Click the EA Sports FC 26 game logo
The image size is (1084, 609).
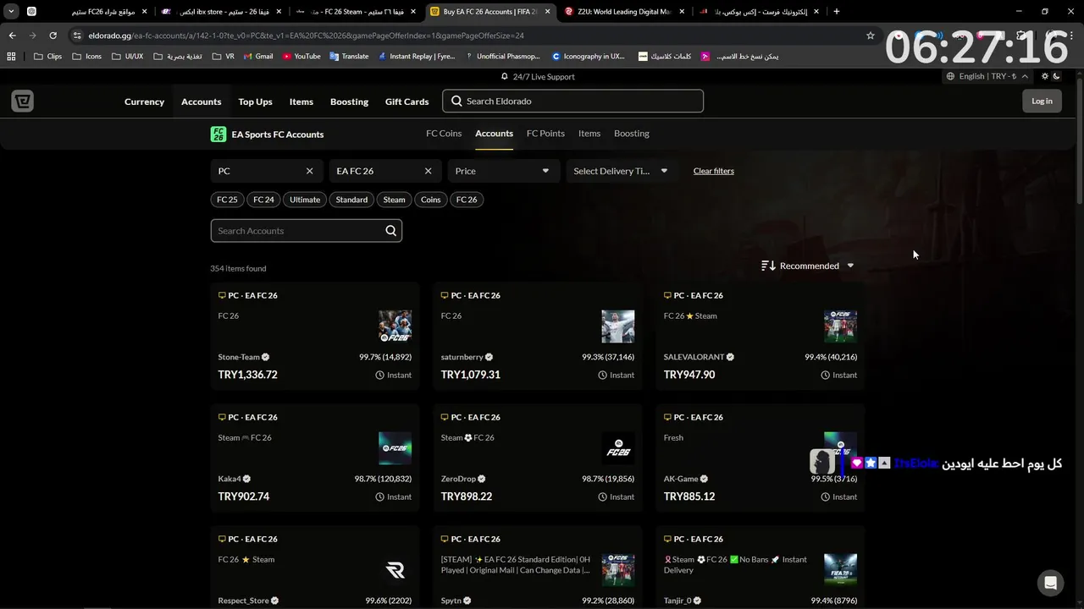[218, 134]
